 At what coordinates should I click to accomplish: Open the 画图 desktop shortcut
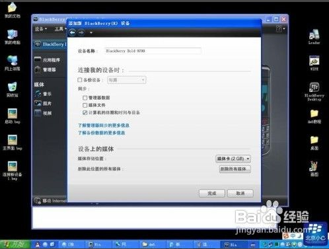tap(314, 168)
